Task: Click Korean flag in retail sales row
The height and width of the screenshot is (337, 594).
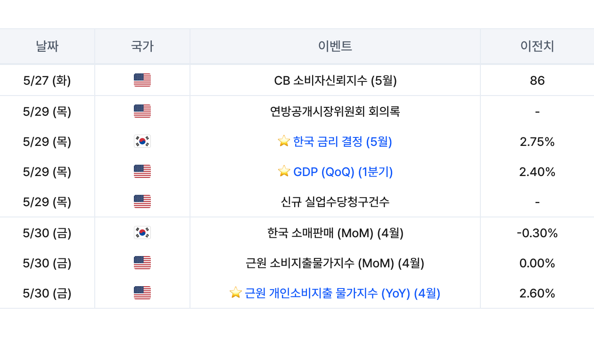Action: [x=142, y=233]
